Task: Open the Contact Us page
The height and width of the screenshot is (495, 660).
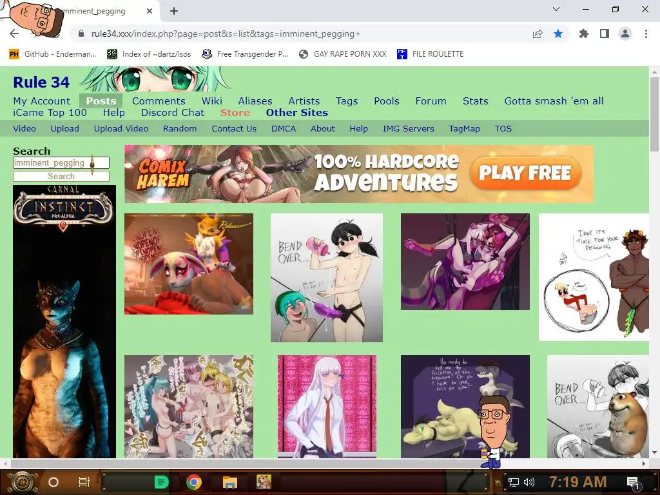Action: [234, 129]
